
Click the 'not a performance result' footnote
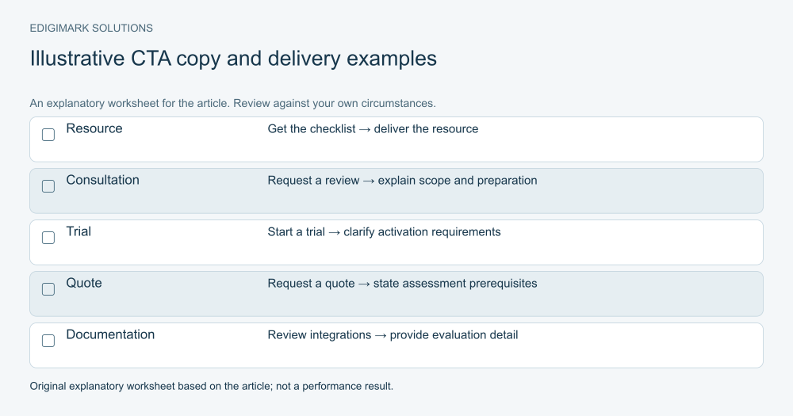pos(335,386)
